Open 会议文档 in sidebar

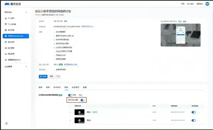tap(11, 42)
